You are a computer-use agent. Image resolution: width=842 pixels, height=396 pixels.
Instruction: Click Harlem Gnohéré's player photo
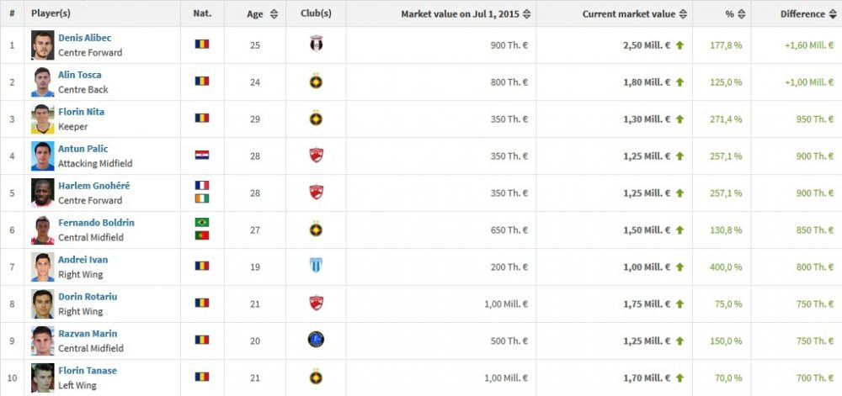(x=43, y=193)
